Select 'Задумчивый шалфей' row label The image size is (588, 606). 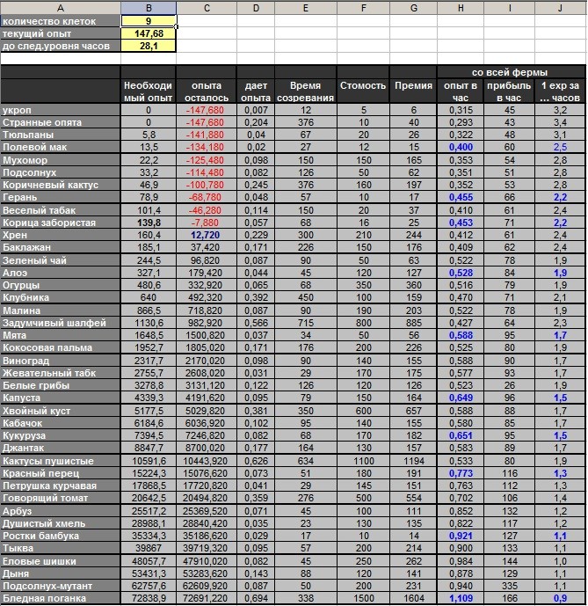pos(61,323)
